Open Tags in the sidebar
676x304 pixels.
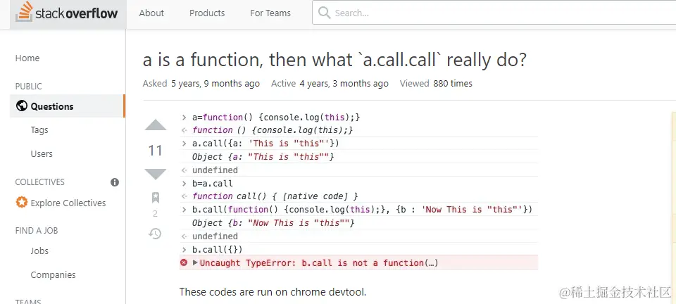39,129
